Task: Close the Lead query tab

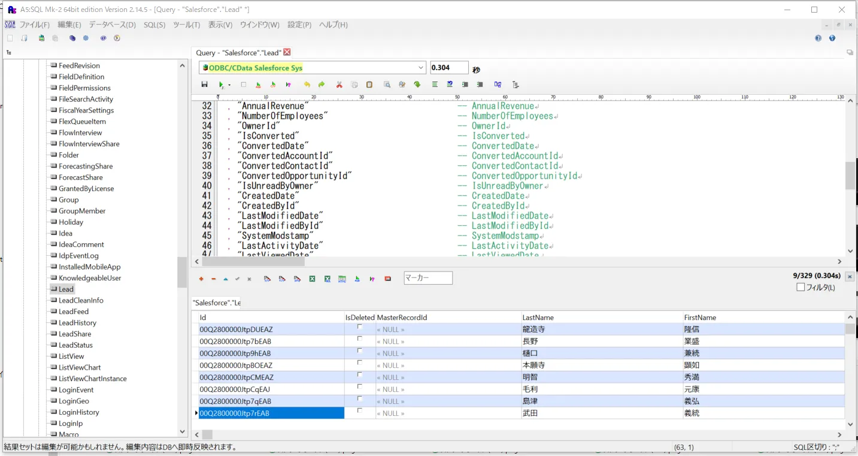Action: pyautogui.click(x=287, y=52)
